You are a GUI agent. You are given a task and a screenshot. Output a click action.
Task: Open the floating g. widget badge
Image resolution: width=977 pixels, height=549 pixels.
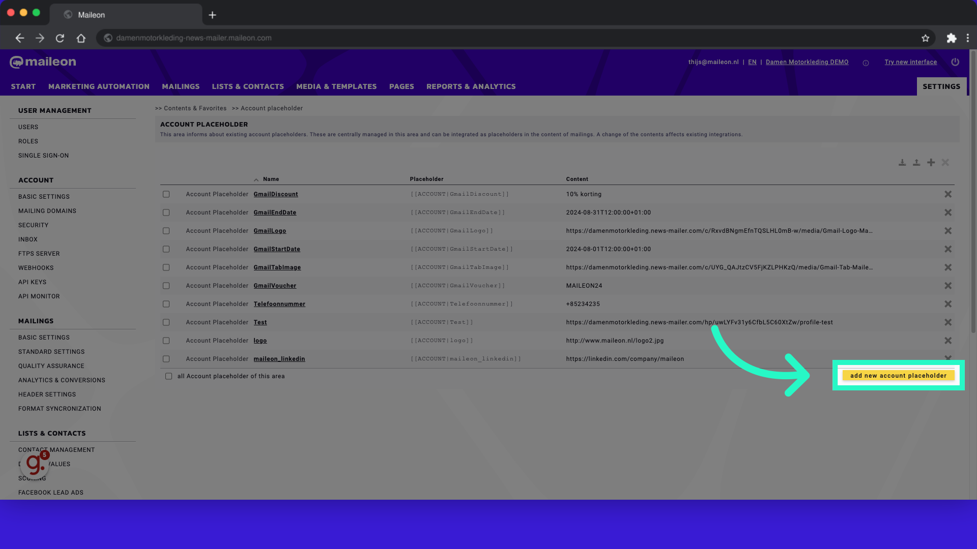[x=35, y=464]
